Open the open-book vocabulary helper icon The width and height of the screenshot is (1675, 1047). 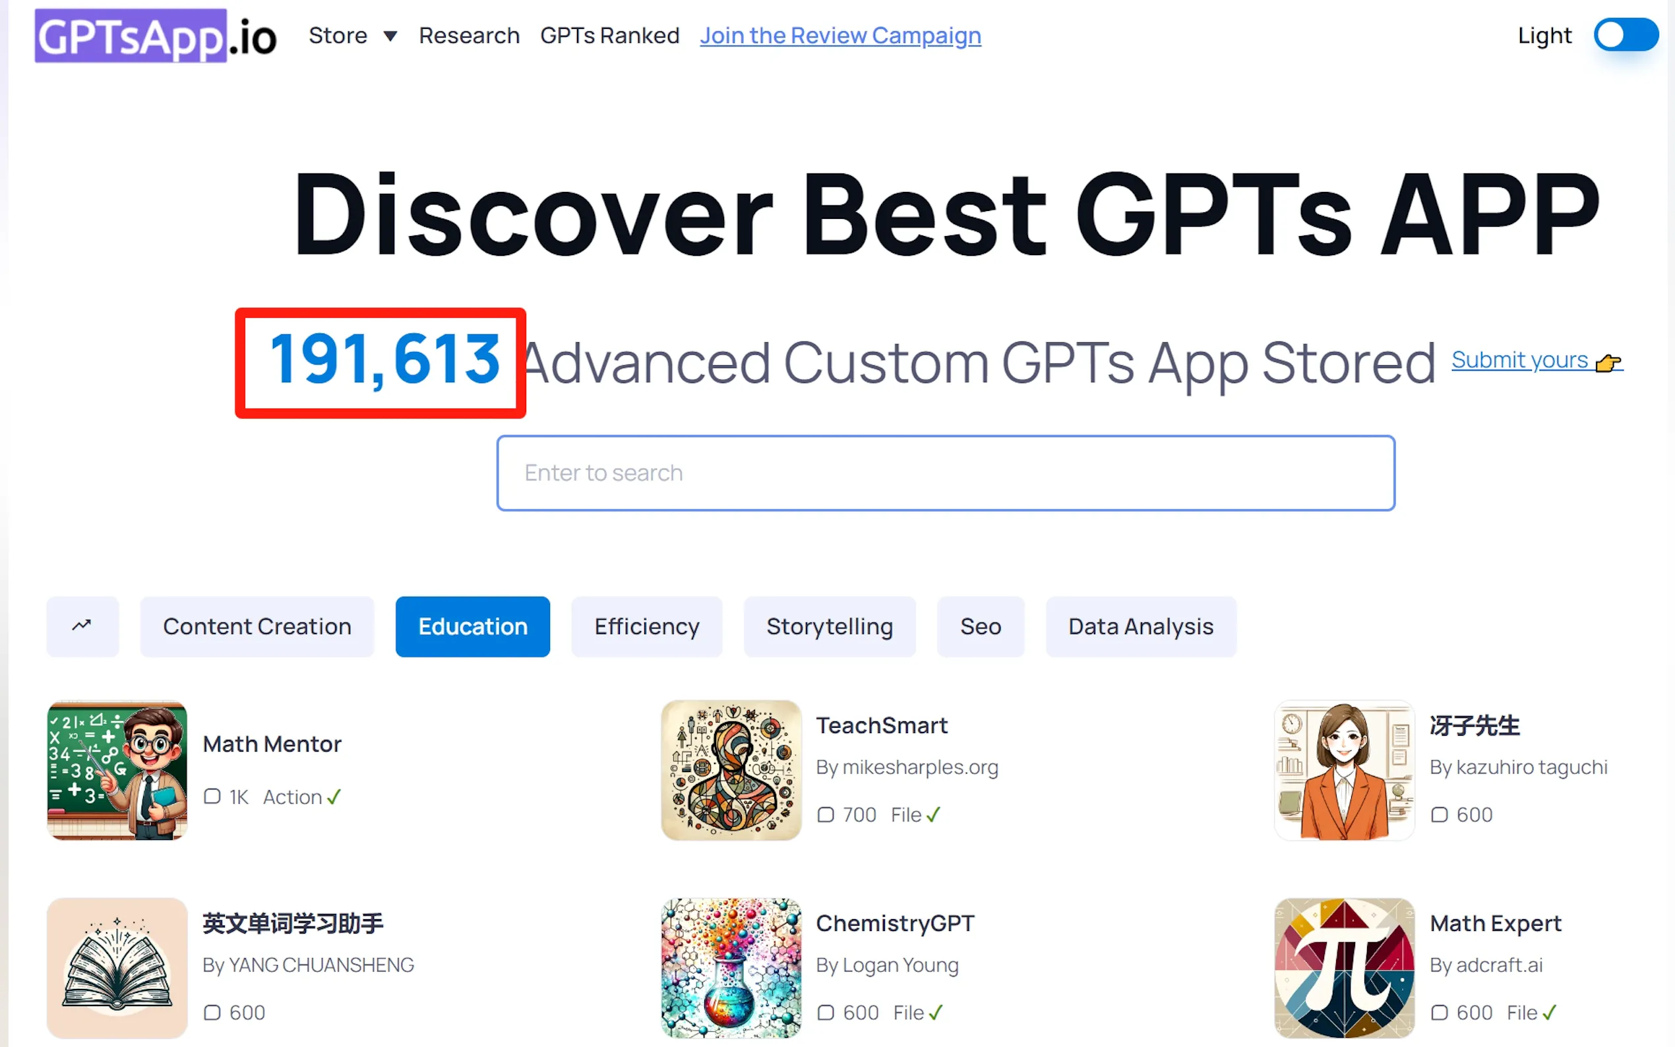point(117,968)
